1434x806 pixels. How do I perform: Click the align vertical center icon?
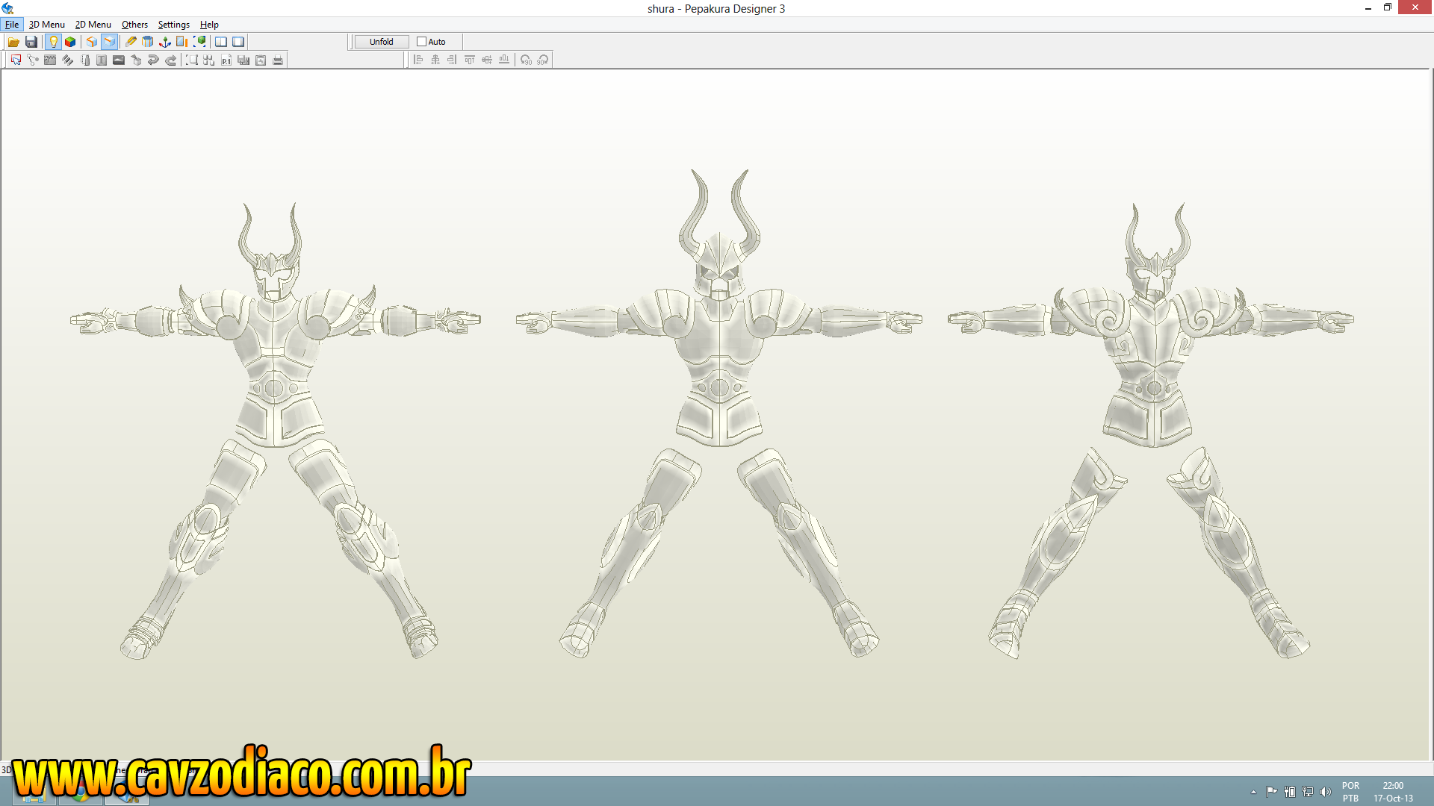point(487,60)
